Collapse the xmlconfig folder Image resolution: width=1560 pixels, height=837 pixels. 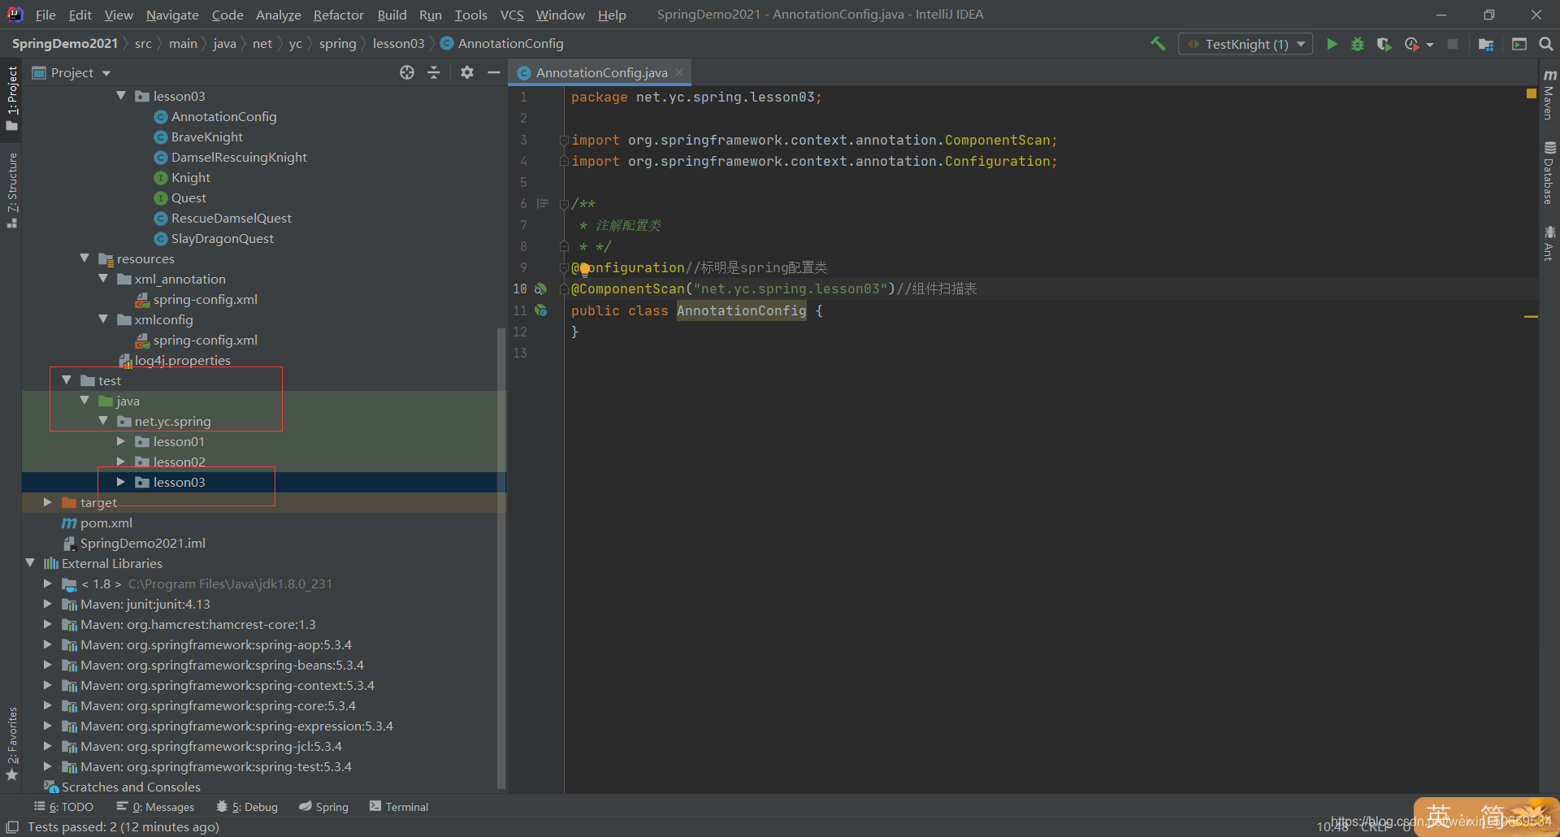pos(103,319)
